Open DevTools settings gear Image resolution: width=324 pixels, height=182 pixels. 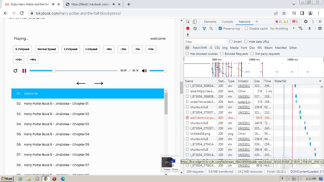point(306,22)
